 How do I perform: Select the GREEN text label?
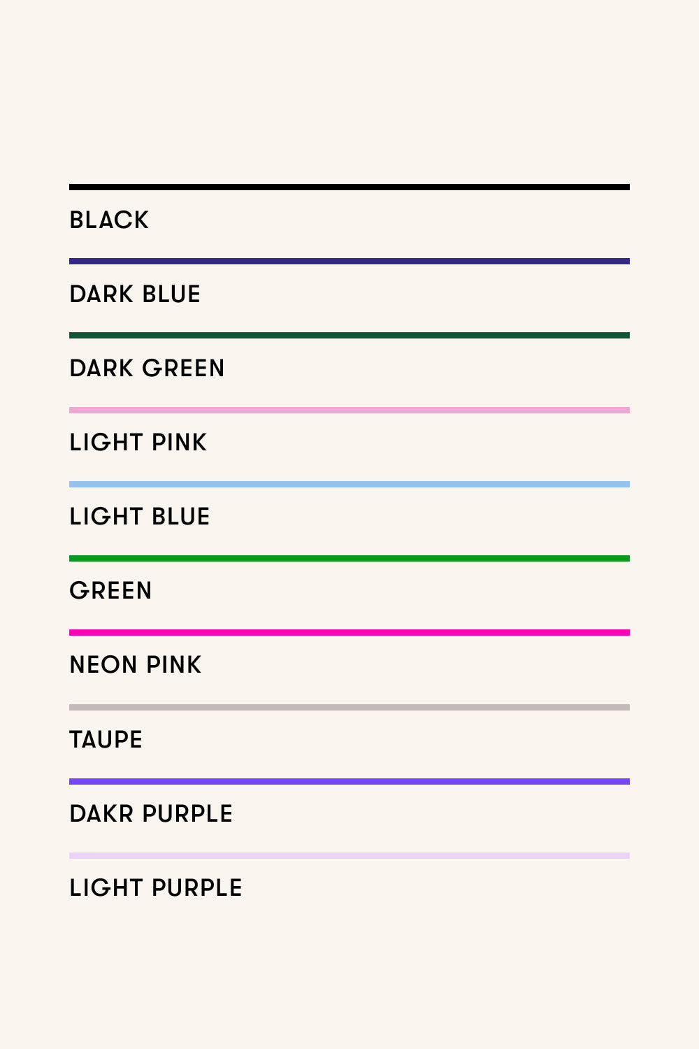pyautogui.click(x=110, y=590)
